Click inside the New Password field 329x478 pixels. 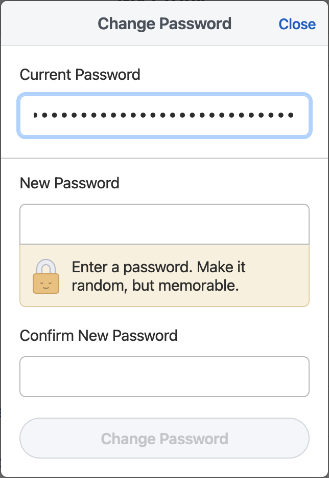[x=165, y=223]
